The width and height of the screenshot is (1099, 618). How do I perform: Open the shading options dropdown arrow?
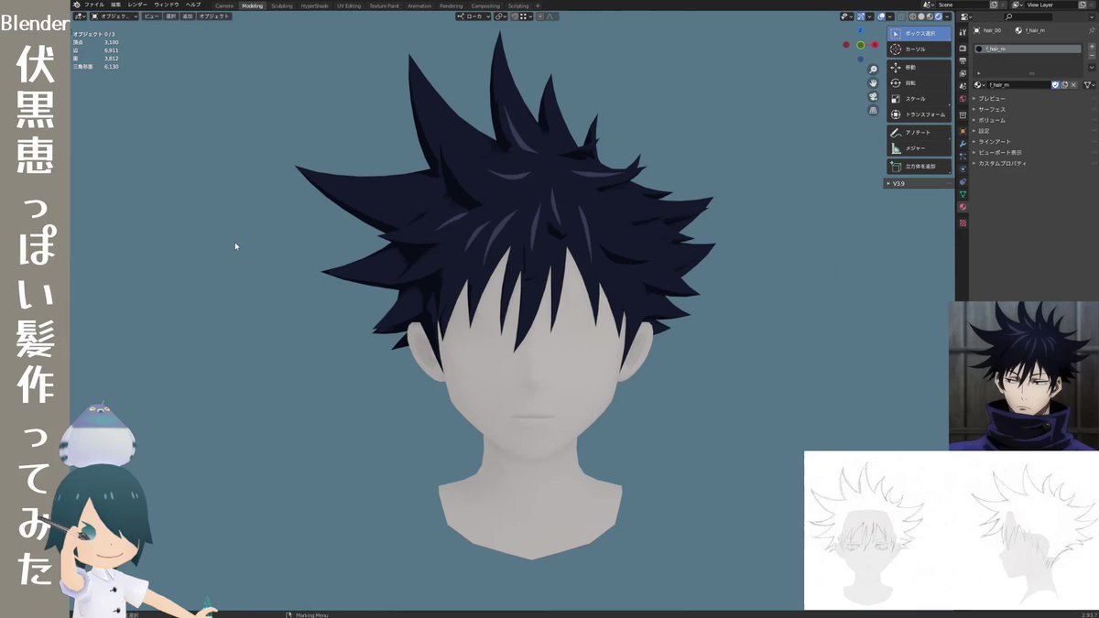948,16
